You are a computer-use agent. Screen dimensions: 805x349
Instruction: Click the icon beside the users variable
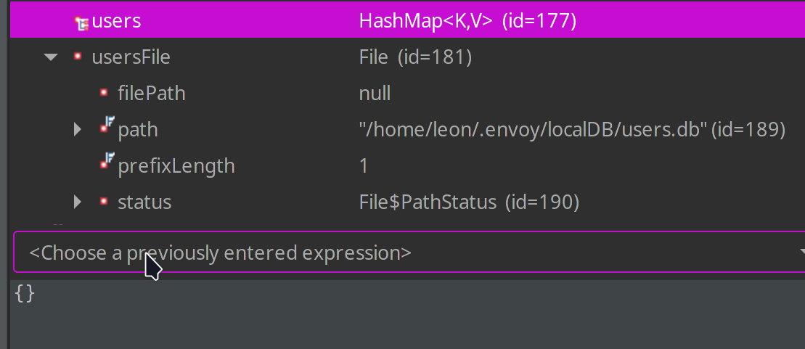81,22
